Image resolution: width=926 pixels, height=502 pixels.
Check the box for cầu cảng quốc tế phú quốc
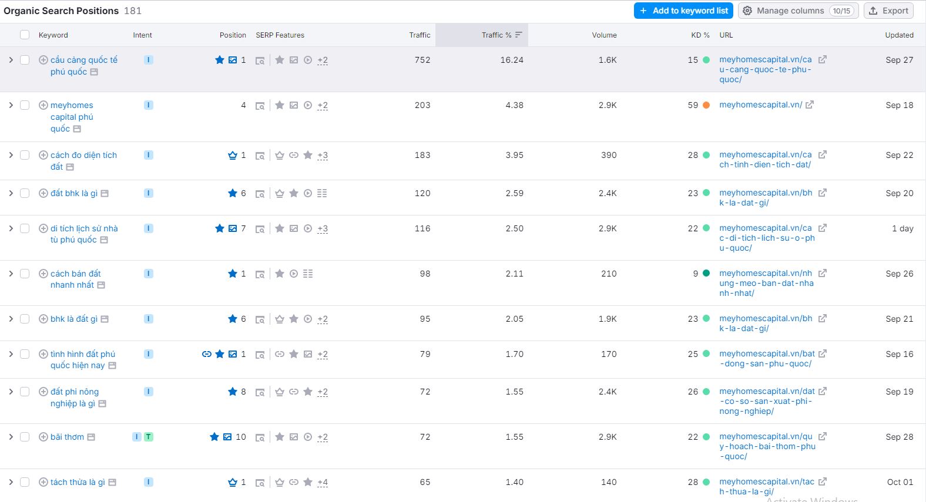(x=25, y=60)
